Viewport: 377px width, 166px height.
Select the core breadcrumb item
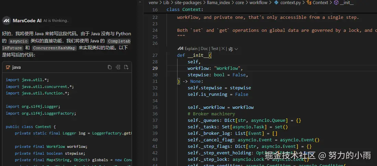coord(240,3)
